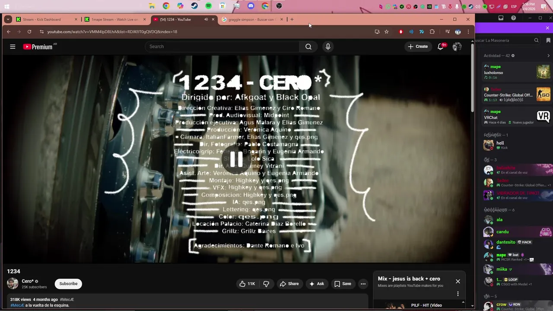Open YouTube account avatar menu
This screenshot has width=553, height=311.
click(x=457, y=47)
